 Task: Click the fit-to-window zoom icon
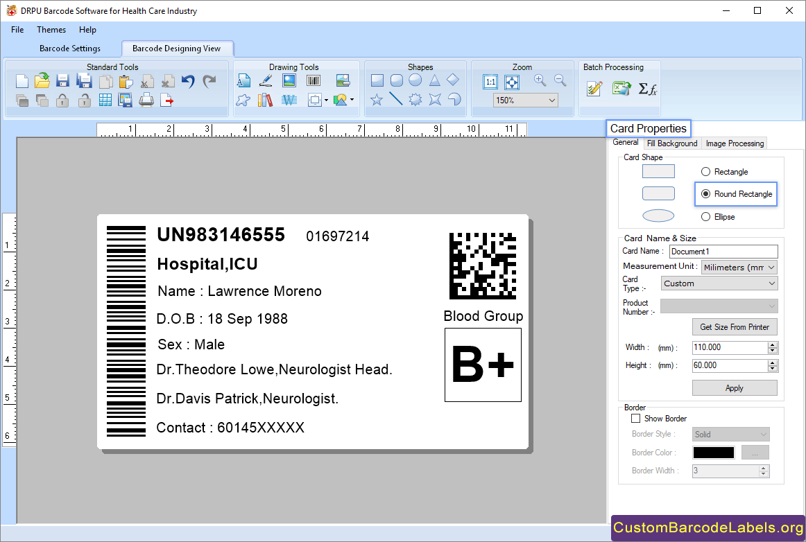(511, 82)
